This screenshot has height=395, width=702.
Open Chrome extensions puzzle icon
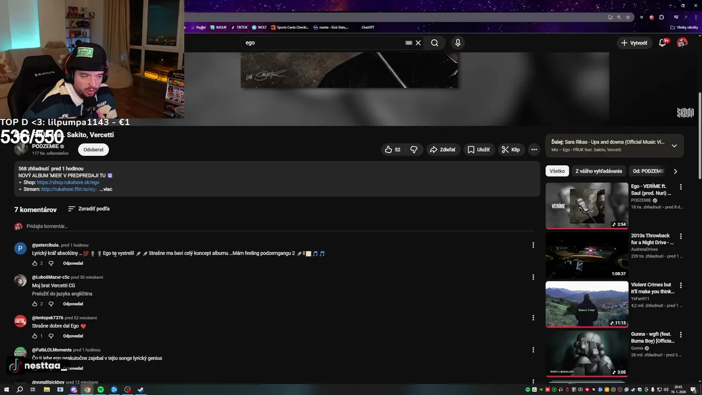pos(661,18)
